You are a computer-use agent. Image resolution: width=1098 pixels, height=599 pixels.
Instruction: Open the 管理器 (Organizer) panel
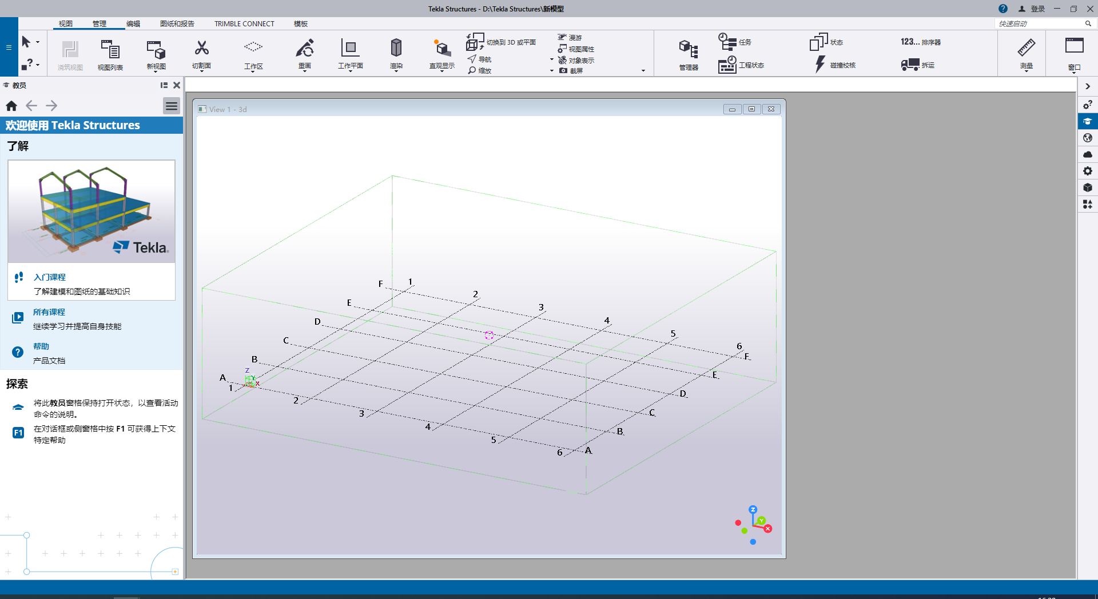[x=688, y=53]
